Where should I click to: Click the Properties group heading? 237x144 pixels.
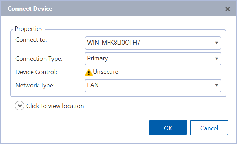pos(28,29)
